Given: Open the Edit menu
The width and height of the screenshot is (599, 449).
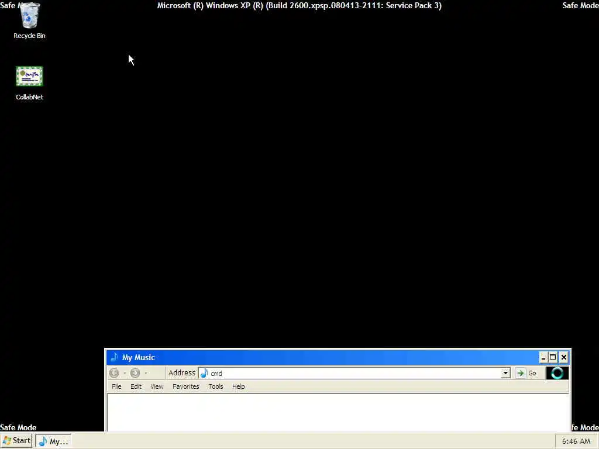Looking at the screenshot, I should tap(136, 386).
